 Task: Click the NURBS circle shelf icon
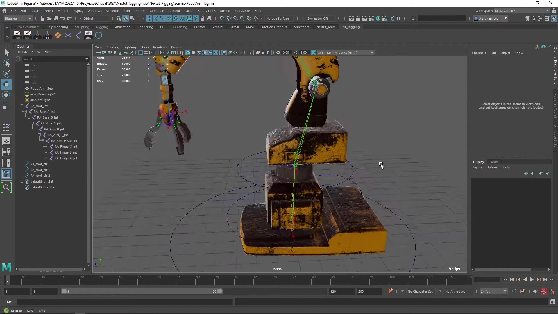click(x=99, y=35)
